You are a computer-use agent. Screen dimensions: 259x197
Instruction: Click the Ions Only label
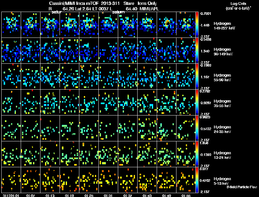[x=147, y=4]
